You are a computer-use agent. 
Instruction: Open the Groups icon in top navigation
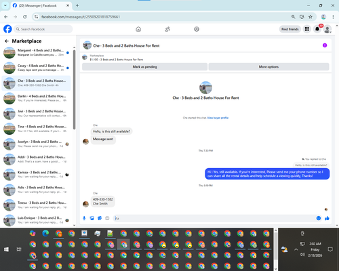tap(197, 29)
